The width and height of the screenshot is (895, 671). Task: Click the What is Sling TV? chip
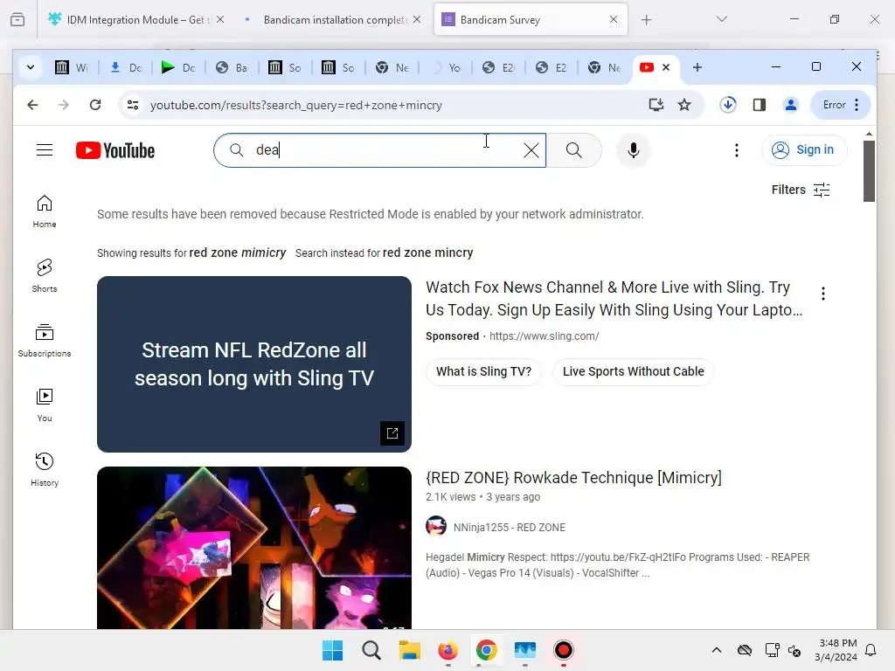(483, 372)
